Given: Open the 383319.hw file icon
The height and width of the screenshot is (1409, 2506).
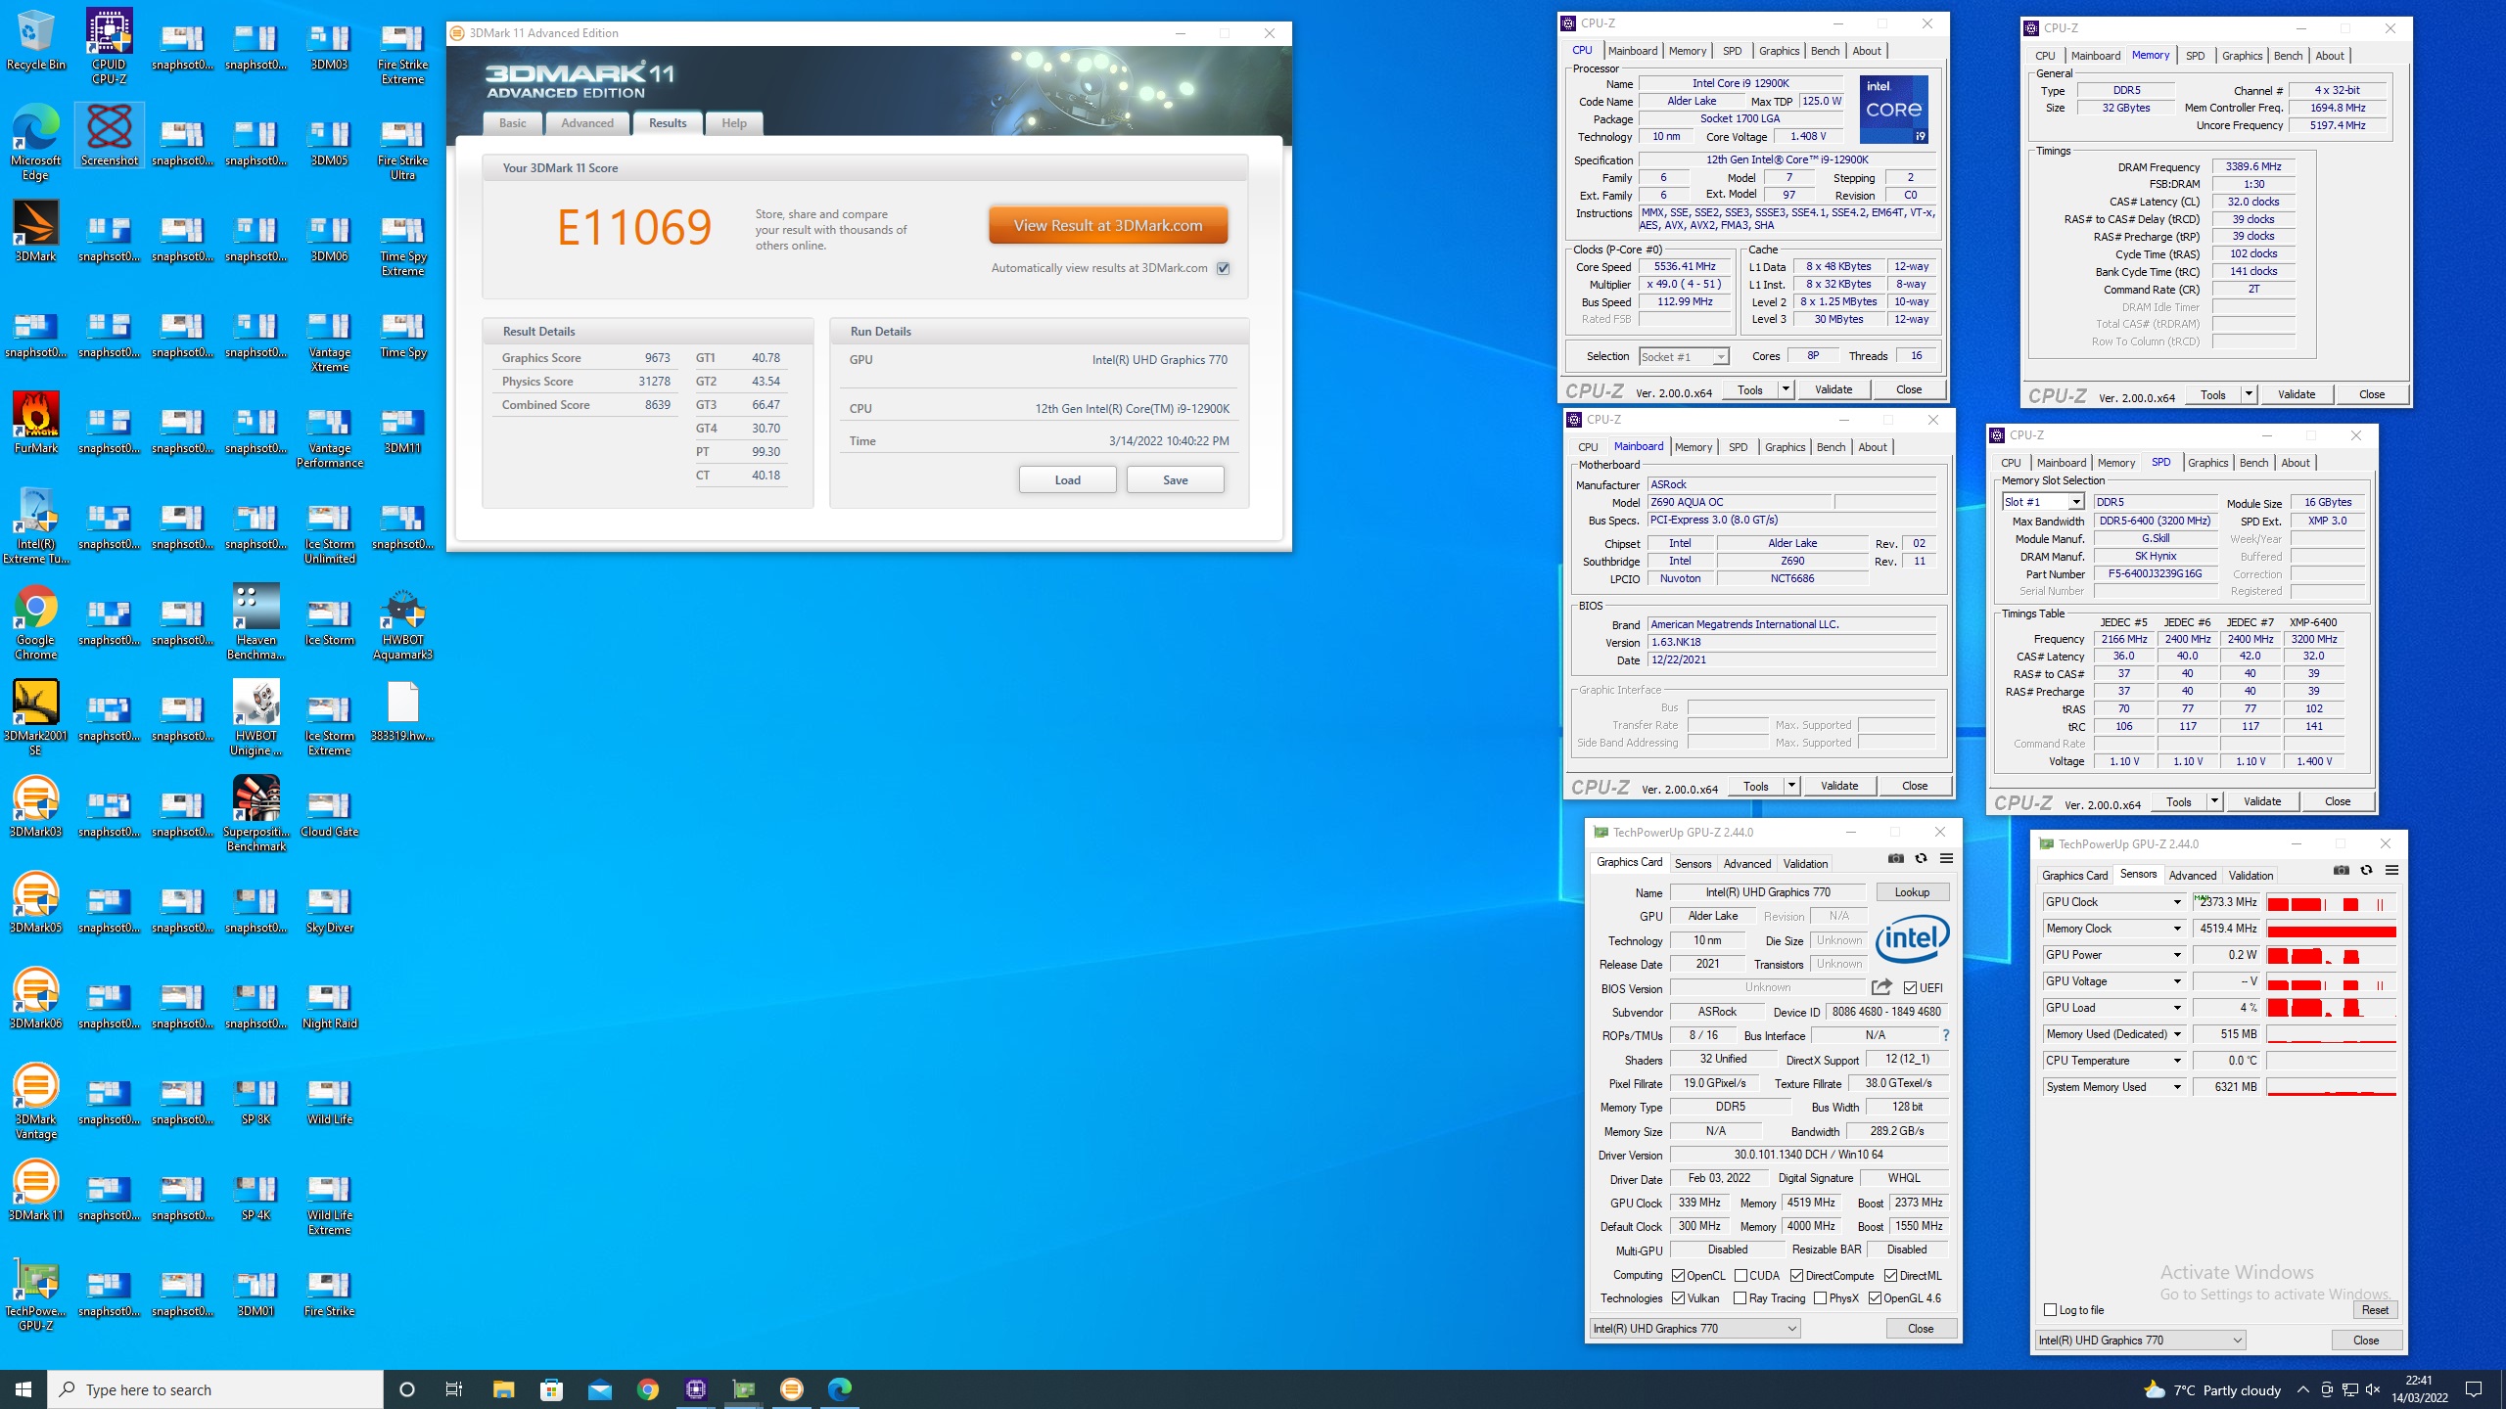Looking at the screenshot, I should pyautogui.click(x=402, y=711).
